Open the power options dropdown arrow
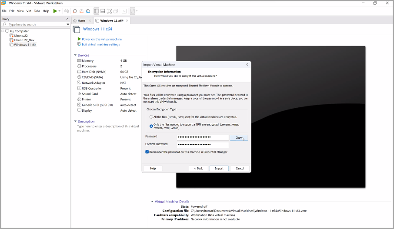Image resolution: width=394 pixels, height=229 pixels. (x=60, y=11)
